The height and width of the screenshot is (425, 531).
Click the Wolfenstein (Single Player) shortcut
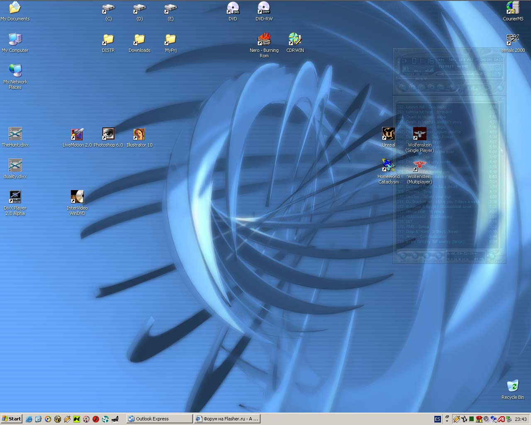419,140
